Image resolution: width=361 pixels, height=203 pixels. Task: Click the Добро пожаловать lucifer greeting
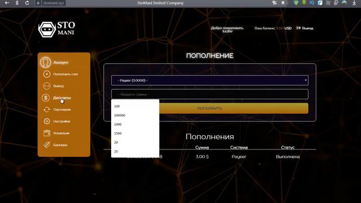(227, 29)
